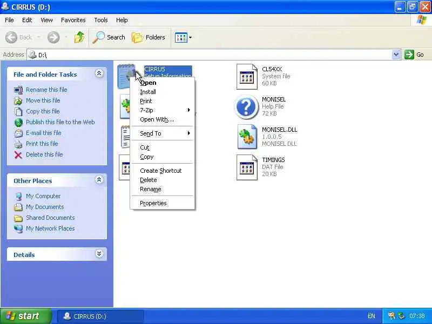Click the Search toolbar button
The width and height of the screenshot is (432, 324).
click(109, 37)
